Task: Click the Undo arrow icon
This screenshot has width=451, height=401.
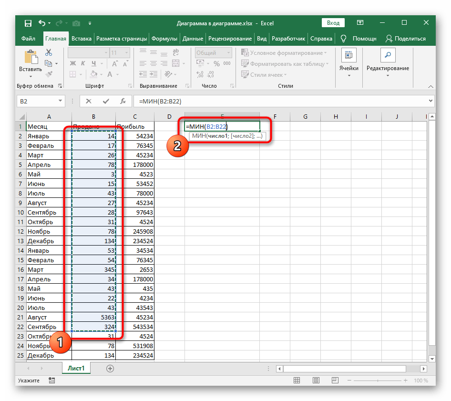Action: [x=42, y=23]
